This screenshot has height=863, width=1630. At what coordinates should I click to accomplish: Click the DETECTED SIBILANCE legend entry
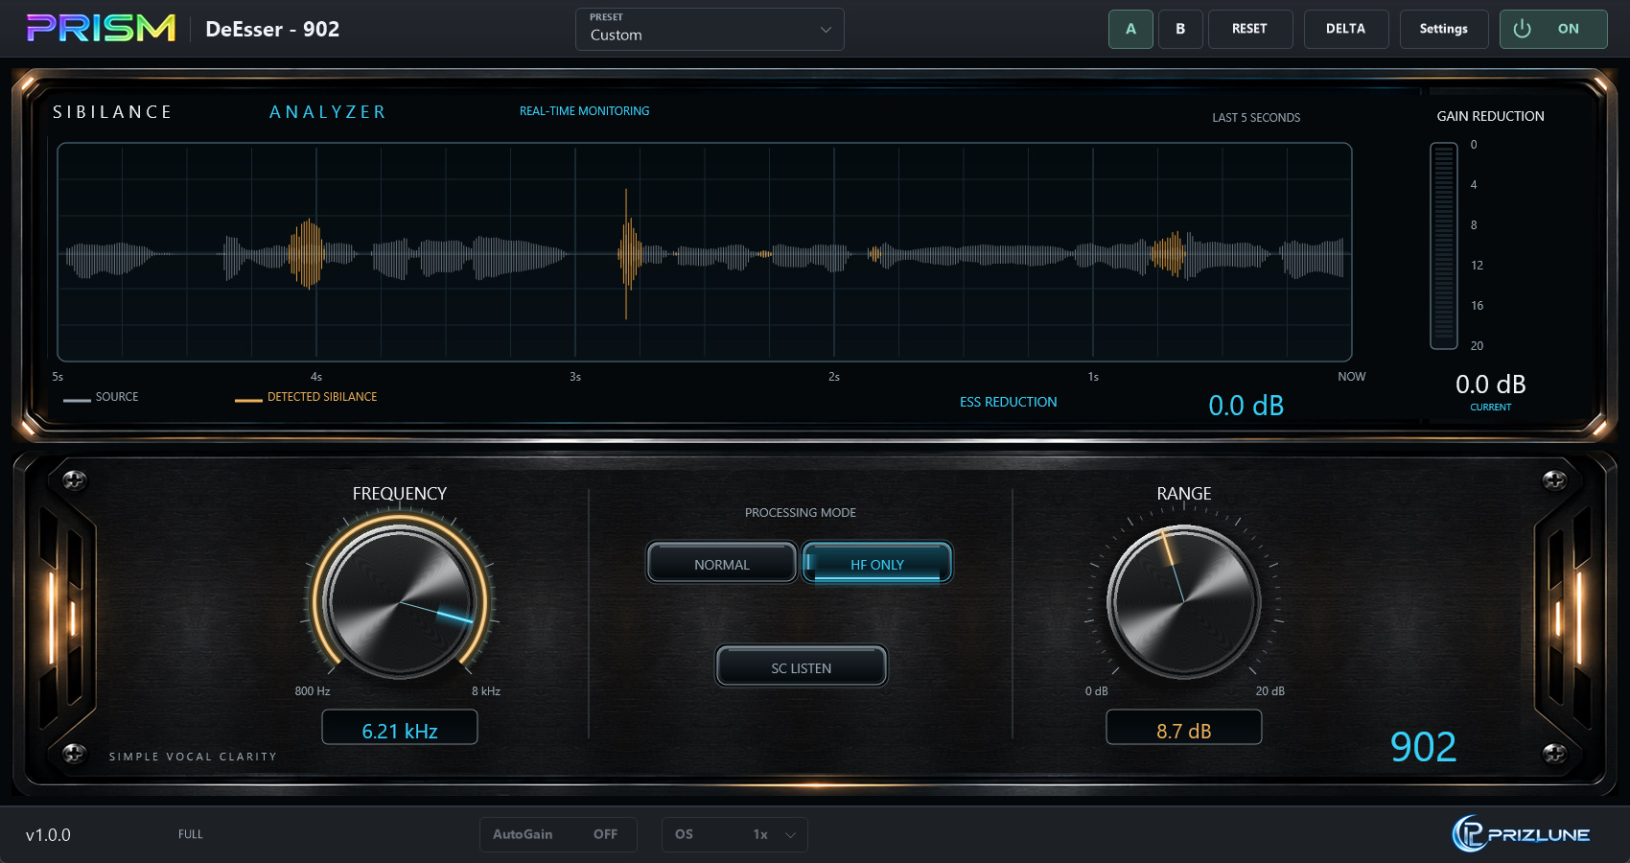click(x=306, y=397)
